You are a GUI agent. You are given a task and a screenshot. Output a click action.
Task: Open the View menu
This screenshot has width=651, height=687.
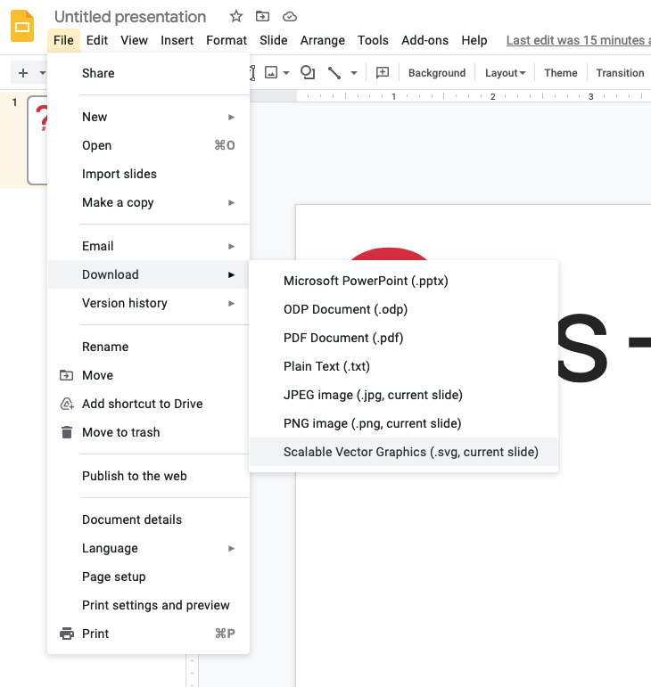pos(134,40)
